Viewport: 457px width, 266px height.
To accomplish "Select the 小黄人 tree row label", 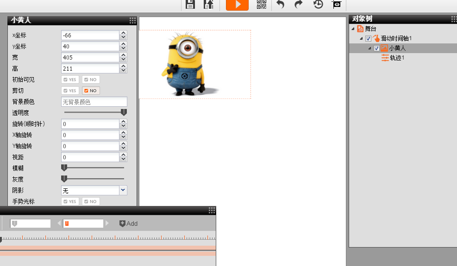I will point(397,48).
